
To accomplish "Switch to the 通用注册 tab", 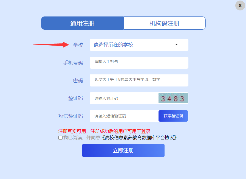I will (x=82, y=23).
